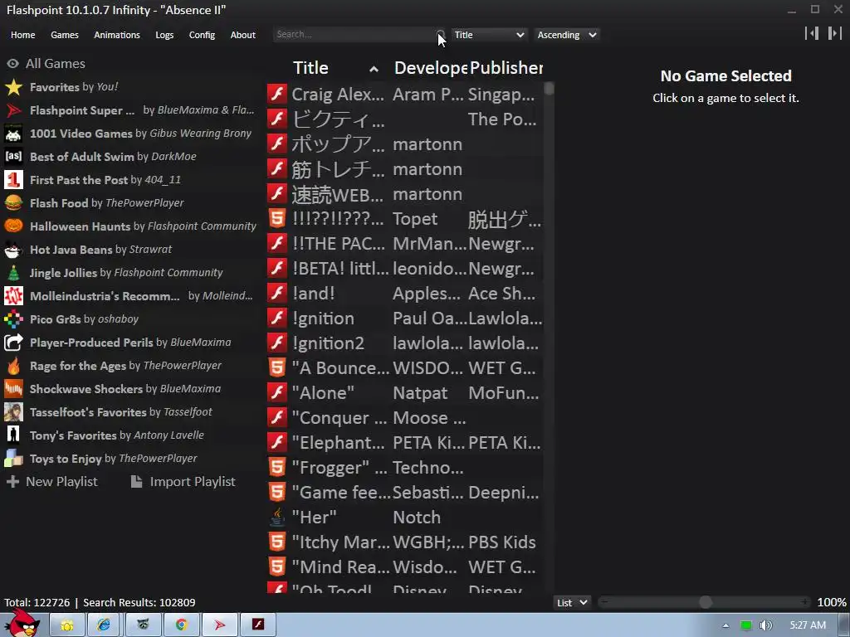Image resolution: width=850 pixels, height=637 pixels.
Task: Select the "Alone" game row
Action: [405, 393]
